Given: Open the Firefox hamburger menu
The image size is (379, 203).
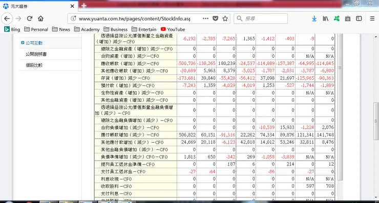Looking at the screenshot, I should [x=372, y=18].
